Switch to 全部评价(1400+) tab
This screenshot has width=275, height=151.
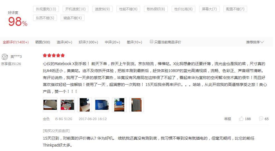[16, 42]
